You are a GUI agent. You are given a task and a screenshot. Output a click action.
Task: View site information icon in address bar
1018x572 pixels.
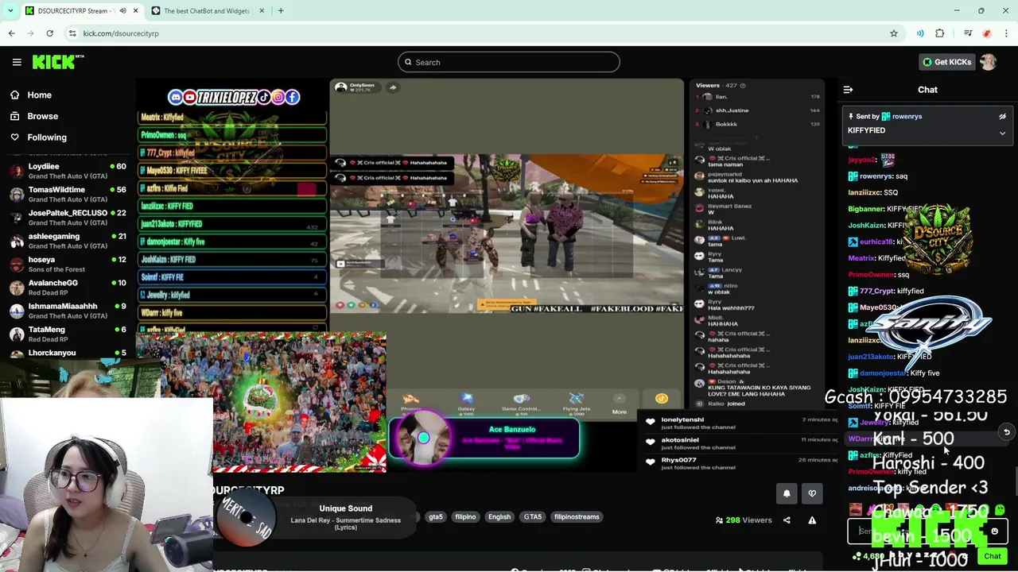[72, 33]
